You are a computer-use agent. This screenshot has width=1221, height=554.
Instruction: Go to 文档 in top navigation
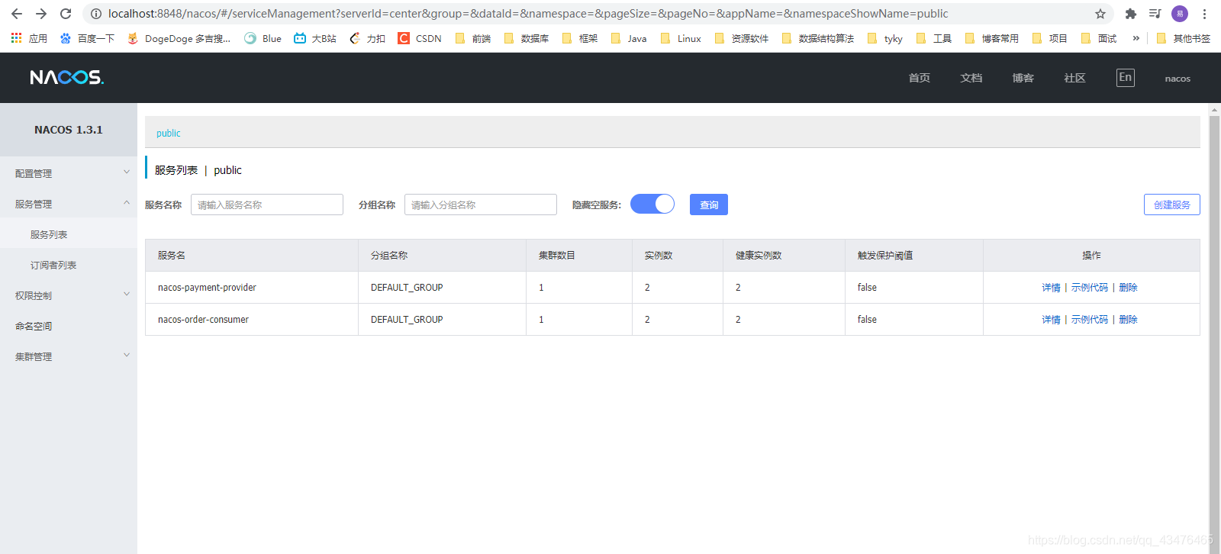[971, 78]
